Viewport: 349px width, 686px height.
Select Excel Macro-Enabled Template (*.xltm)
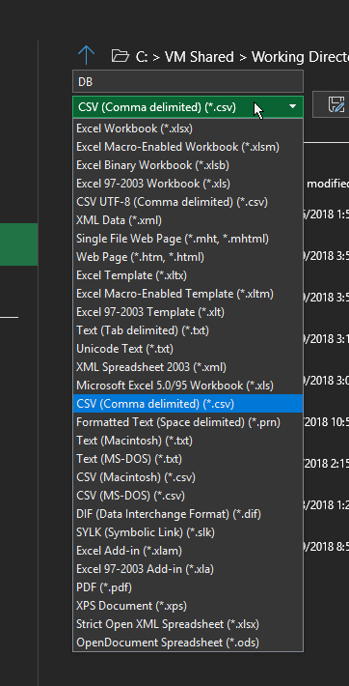[x=188, y=294]
